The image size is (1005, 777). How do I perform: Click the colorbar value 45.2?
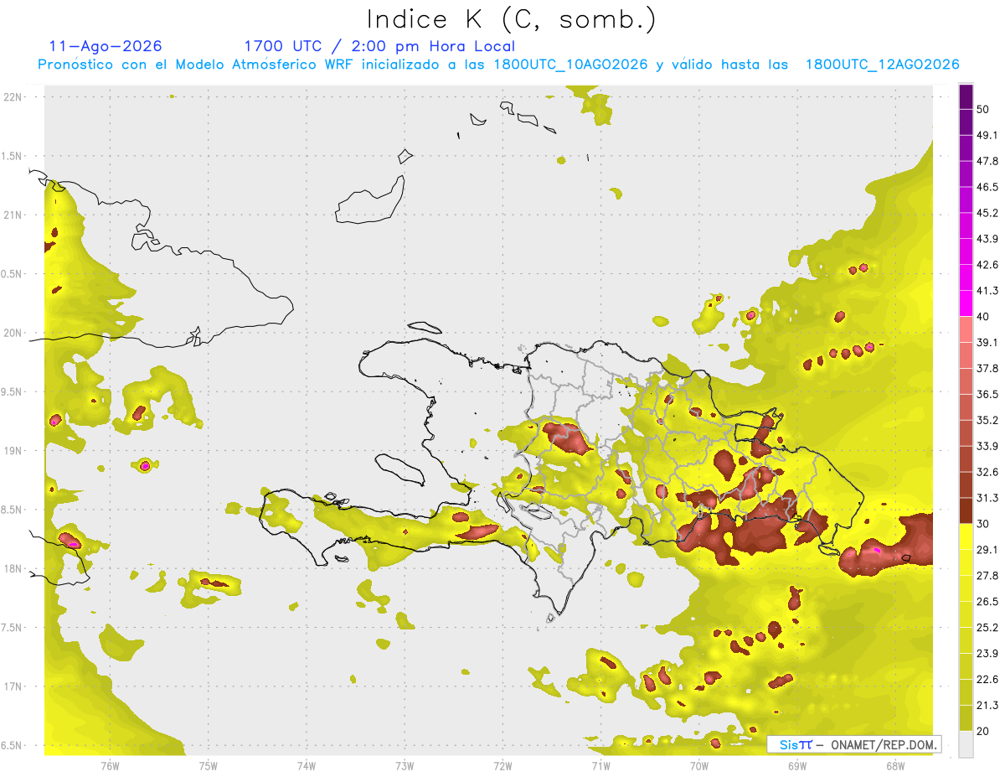[x=987, y=213]
